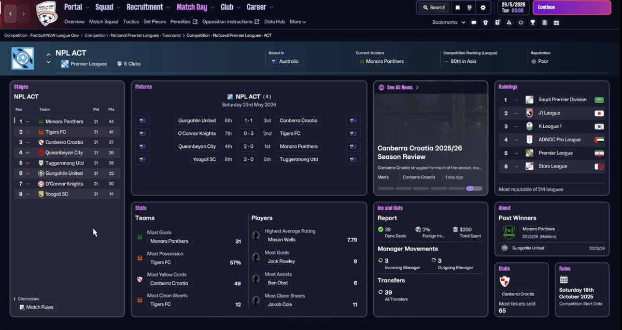Screen dimensions: 622x330
Task: Open the trophy competitions shortcut icon
Action: click(x=533, y=22)
